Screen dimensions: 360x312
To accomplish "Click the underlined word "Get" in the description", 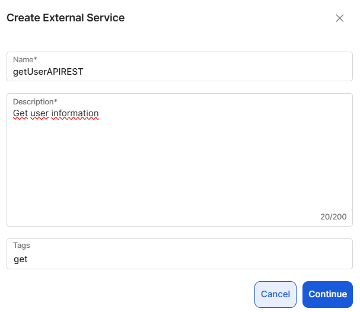I will coord(20,113).
